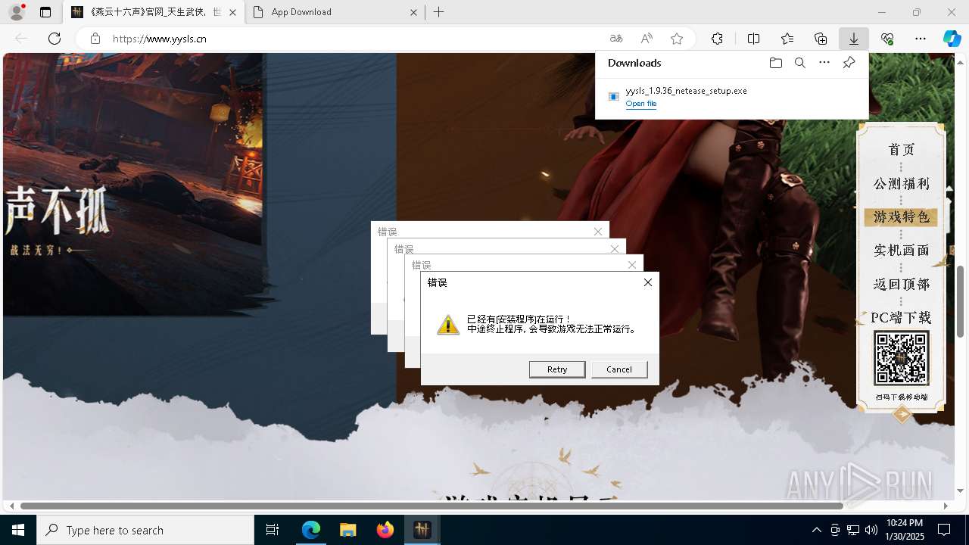The height and width of the screenshot is (545, 969).
Task: Close the App Download tab
Action: [x=413, y=12]
